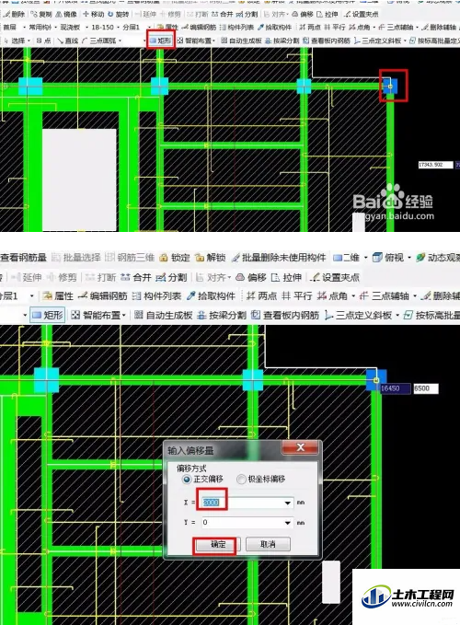Toggle 矩形 draw mode in lower screenshot
This screenshot has width=460, height=625.
[48, 316]
